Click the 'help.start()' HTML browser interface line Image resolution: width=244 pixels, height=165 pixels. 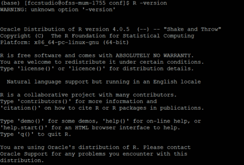pyautogui.click(x=90, y=128)
